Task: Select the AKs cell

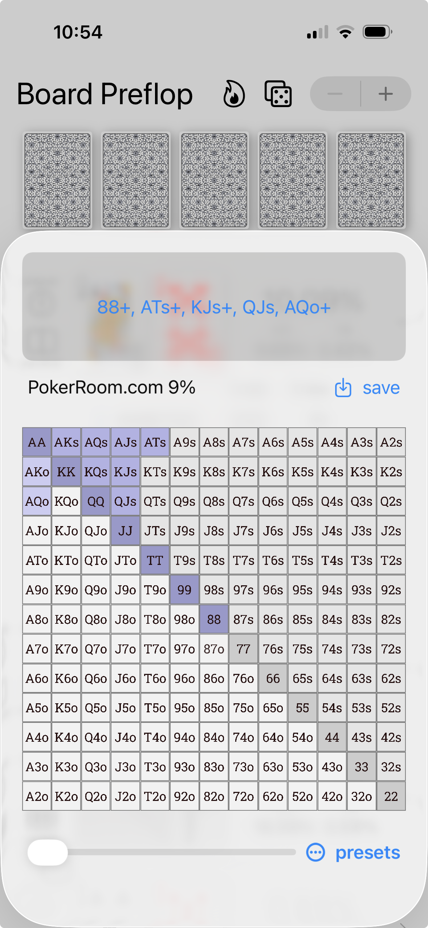Action: 66,442
